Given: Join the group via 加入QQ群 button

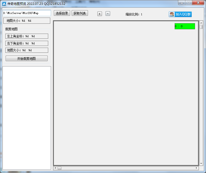Looking at the screenshot, I should [180, 14].
